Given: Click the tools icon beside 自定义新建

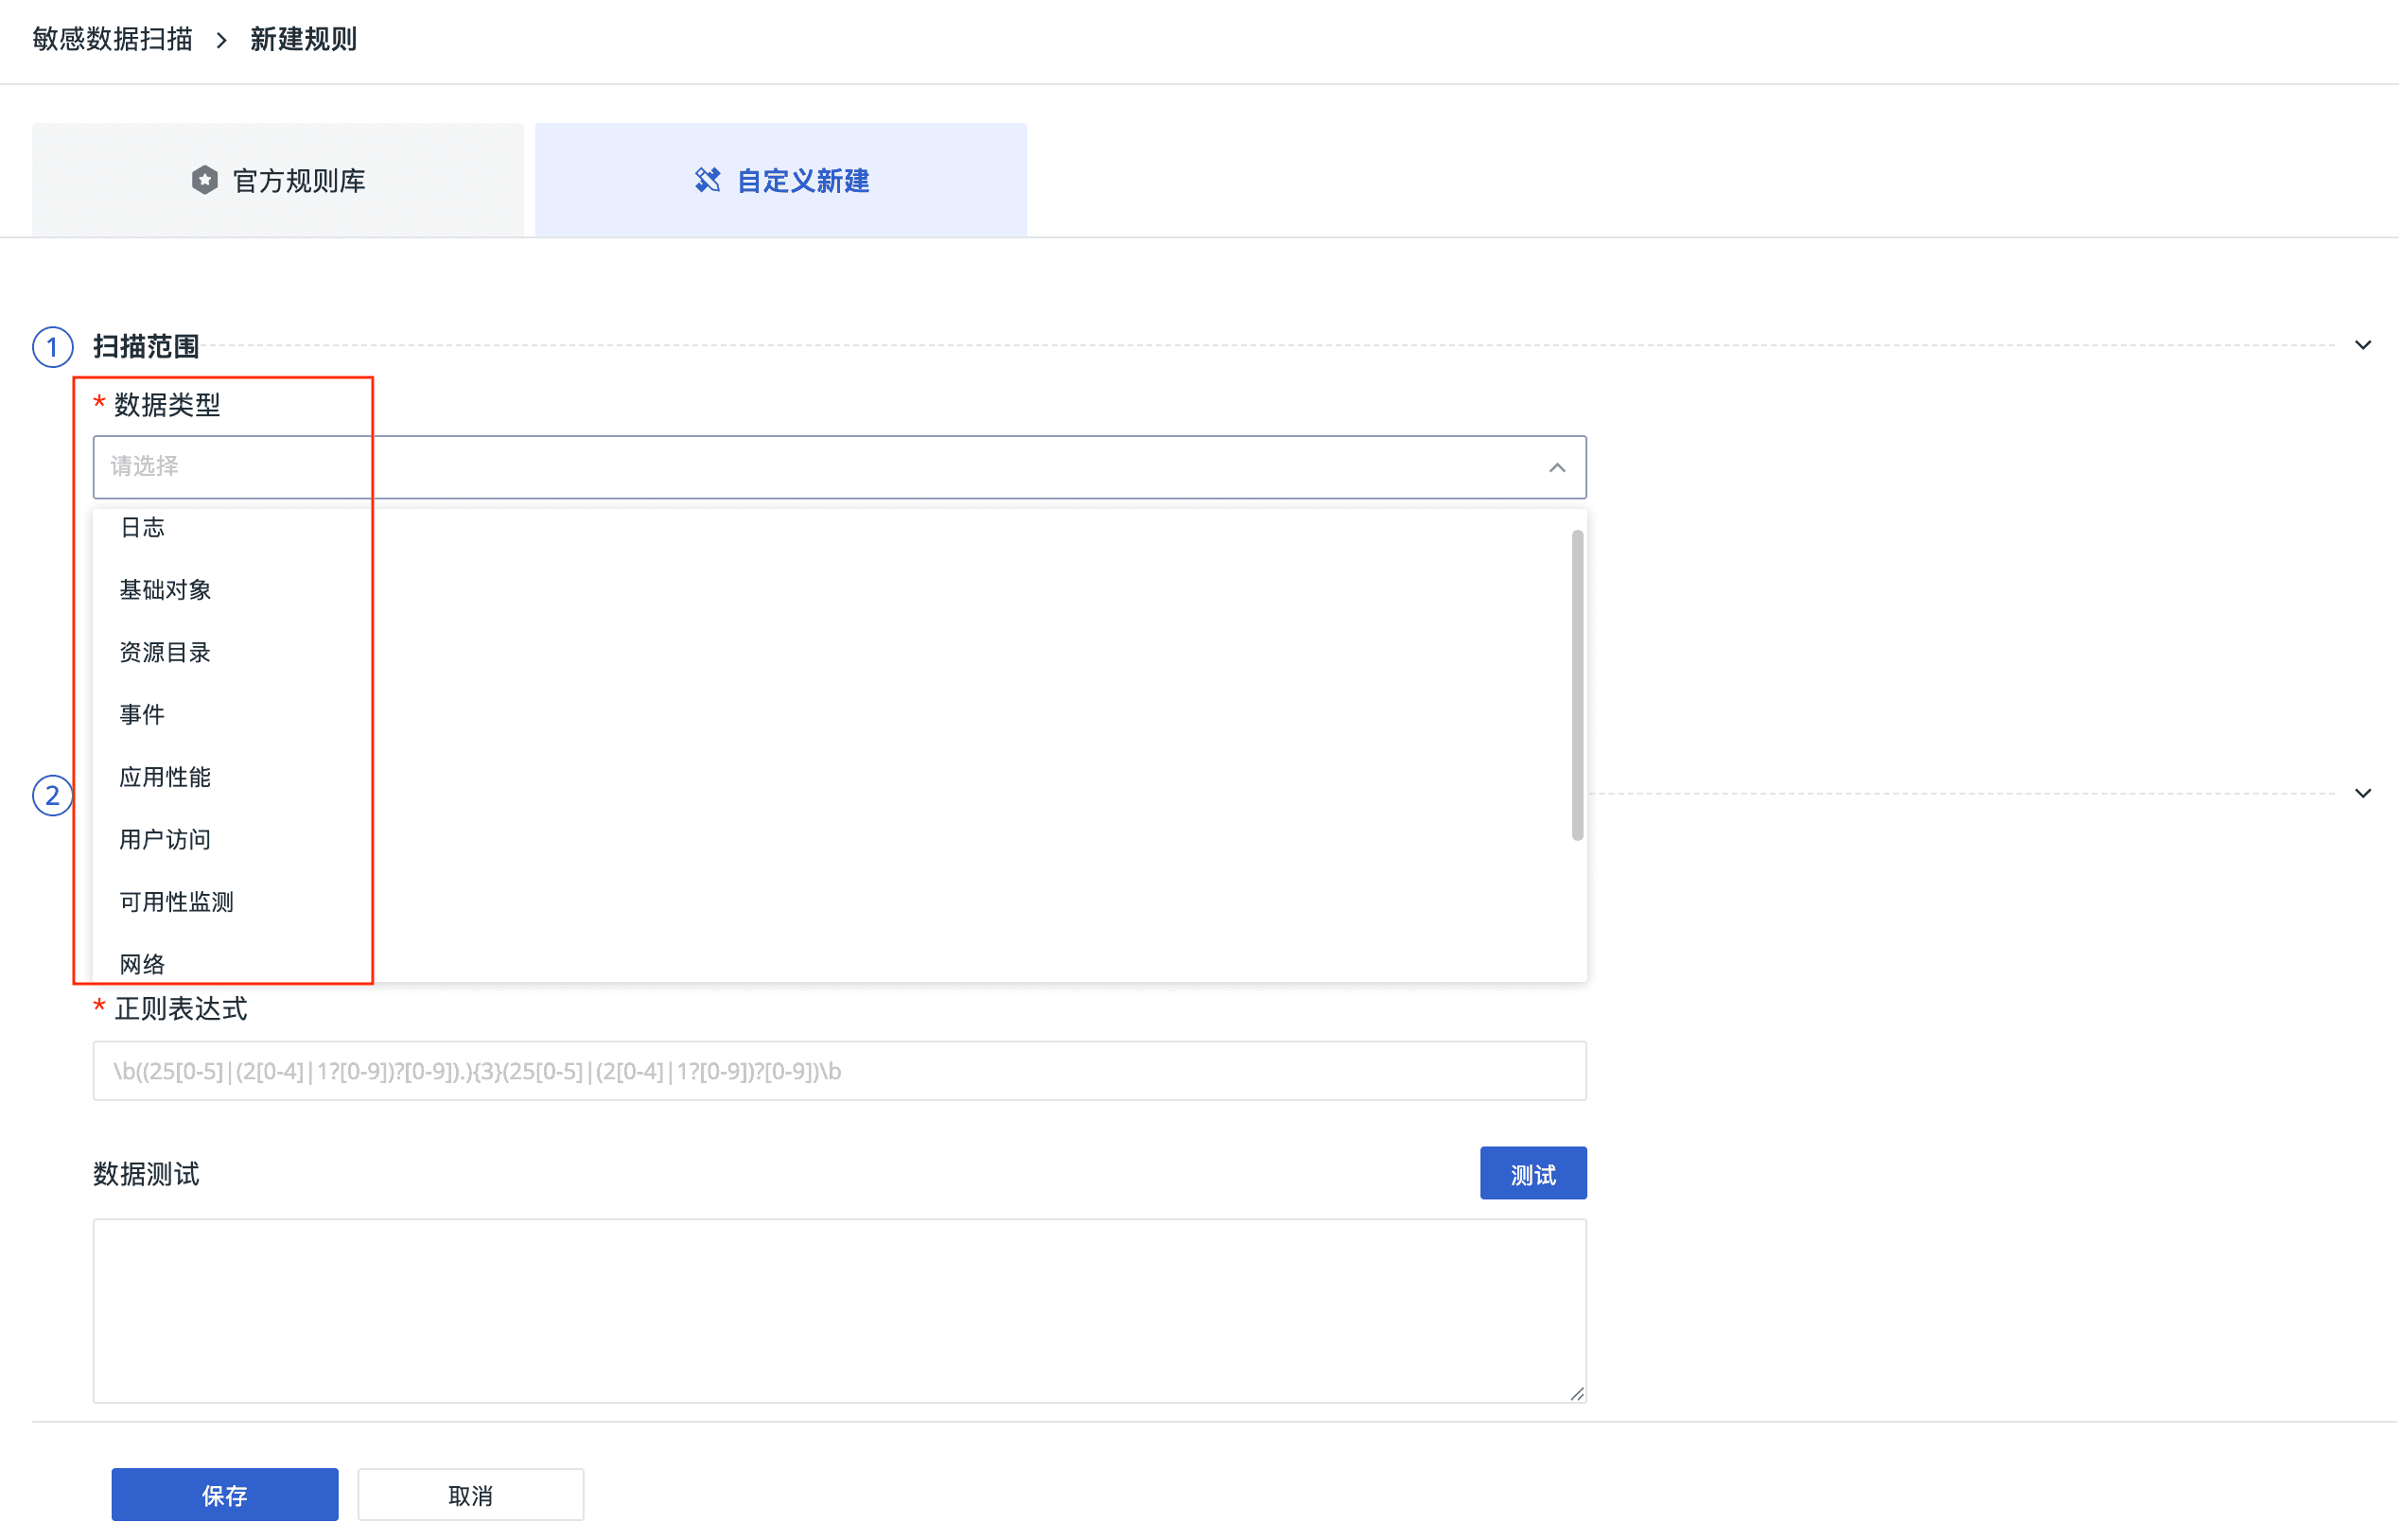Looking at the screenshot, I should pyautogui.click(x=708, y=180).
